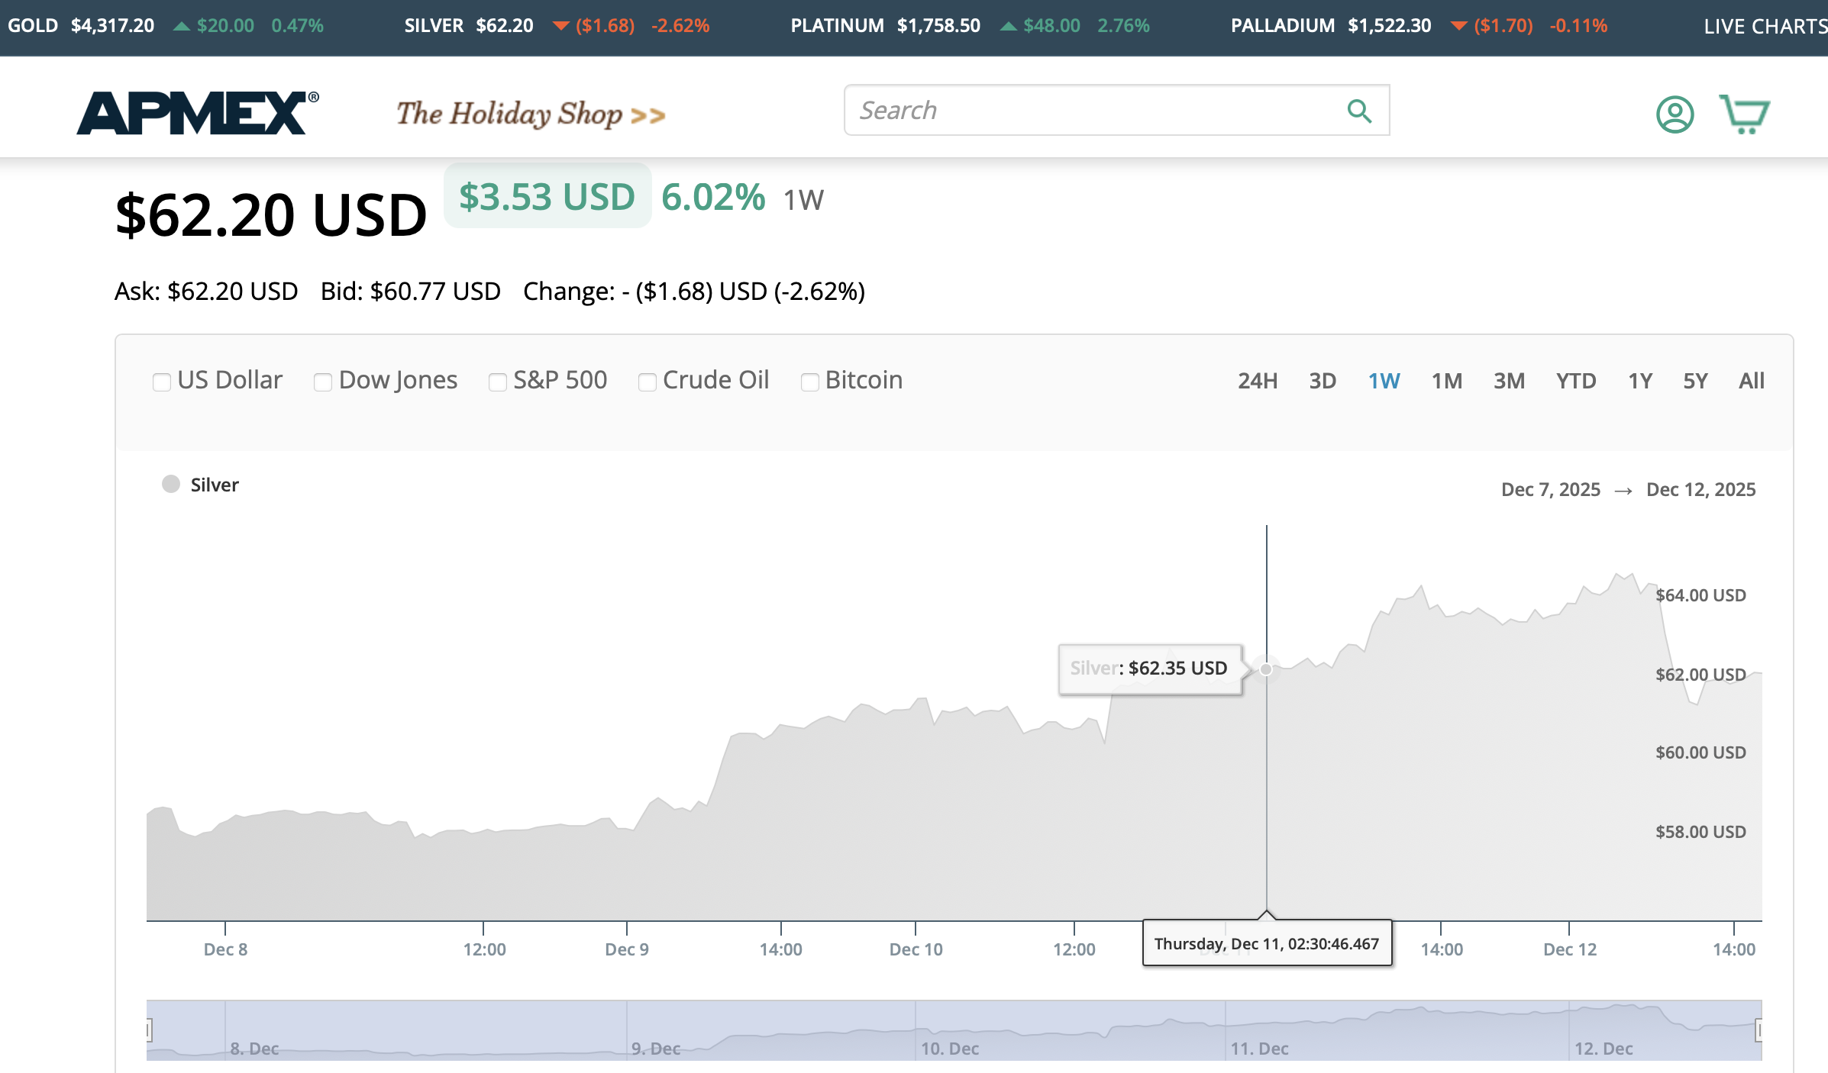1828x1073 pixels.
Task: Tick the S&P 500 checkbox
Action: (x=497, y=382)
